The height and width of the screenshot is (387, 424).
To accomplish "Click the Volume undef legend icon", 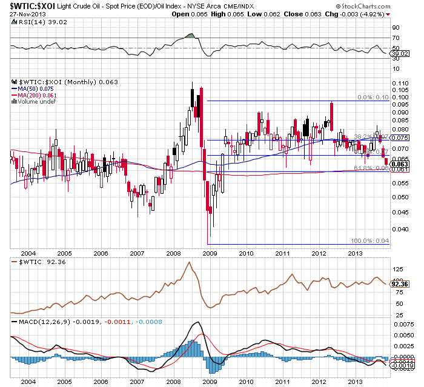I will pyautogui.click(x=14, y=102).
